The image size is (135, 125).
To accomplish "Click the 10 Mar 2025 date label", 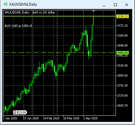I will (x=71, y=118).
